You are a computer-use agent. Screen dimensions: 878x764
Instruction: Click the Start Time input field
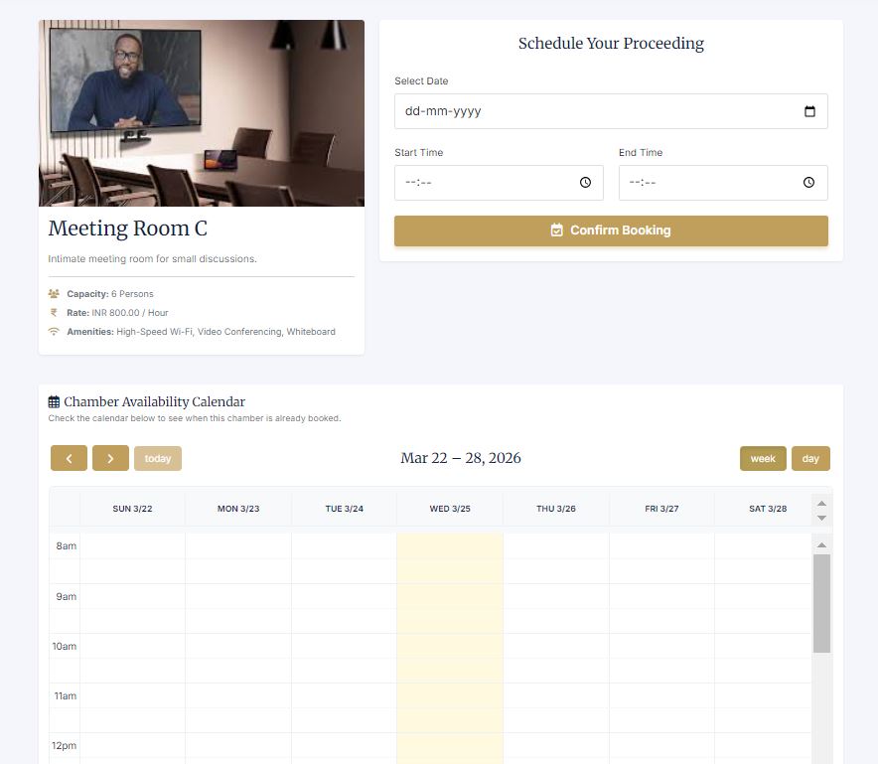(487, 183)
